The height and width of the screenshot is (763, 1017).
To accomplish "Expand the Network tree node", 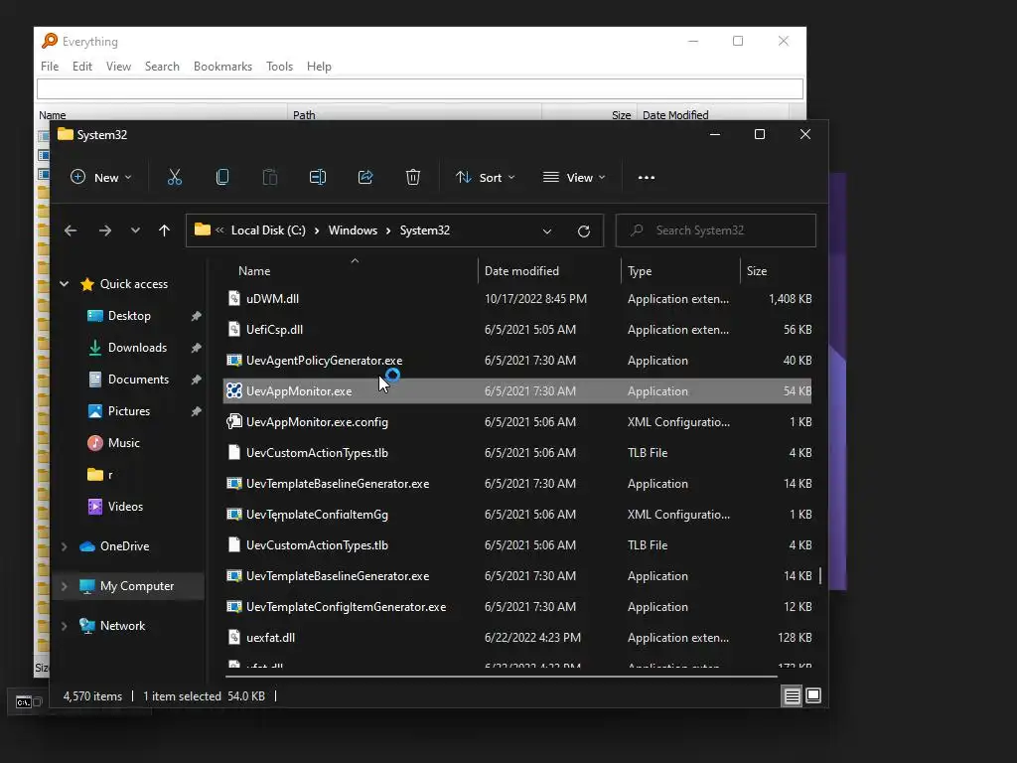I will [65, 626].
